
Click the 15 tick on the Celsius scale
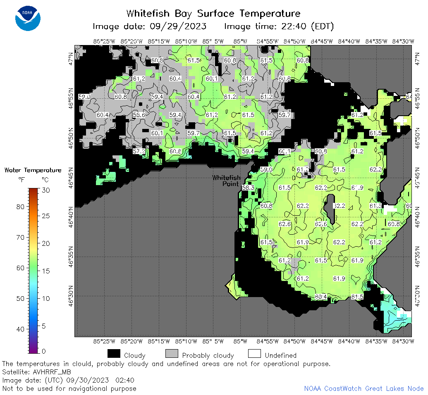click(x=46, y=271)
